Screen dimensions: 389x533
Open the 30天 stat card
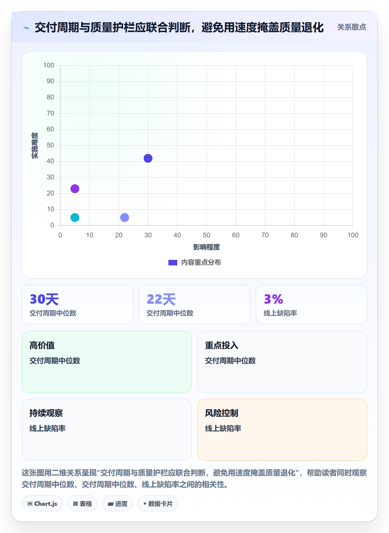pyautogui.click(x=78, y=304)
